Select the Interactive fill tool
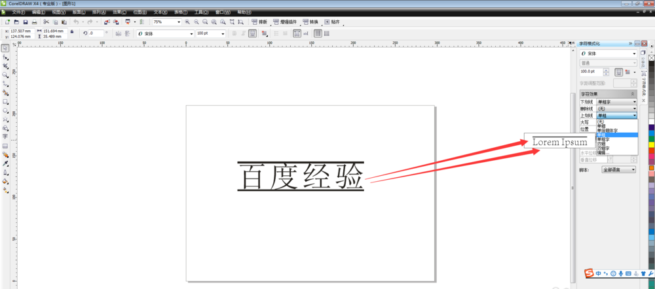Screen dimensions: 655x289 pyautogui.click(x=5, y=190)
